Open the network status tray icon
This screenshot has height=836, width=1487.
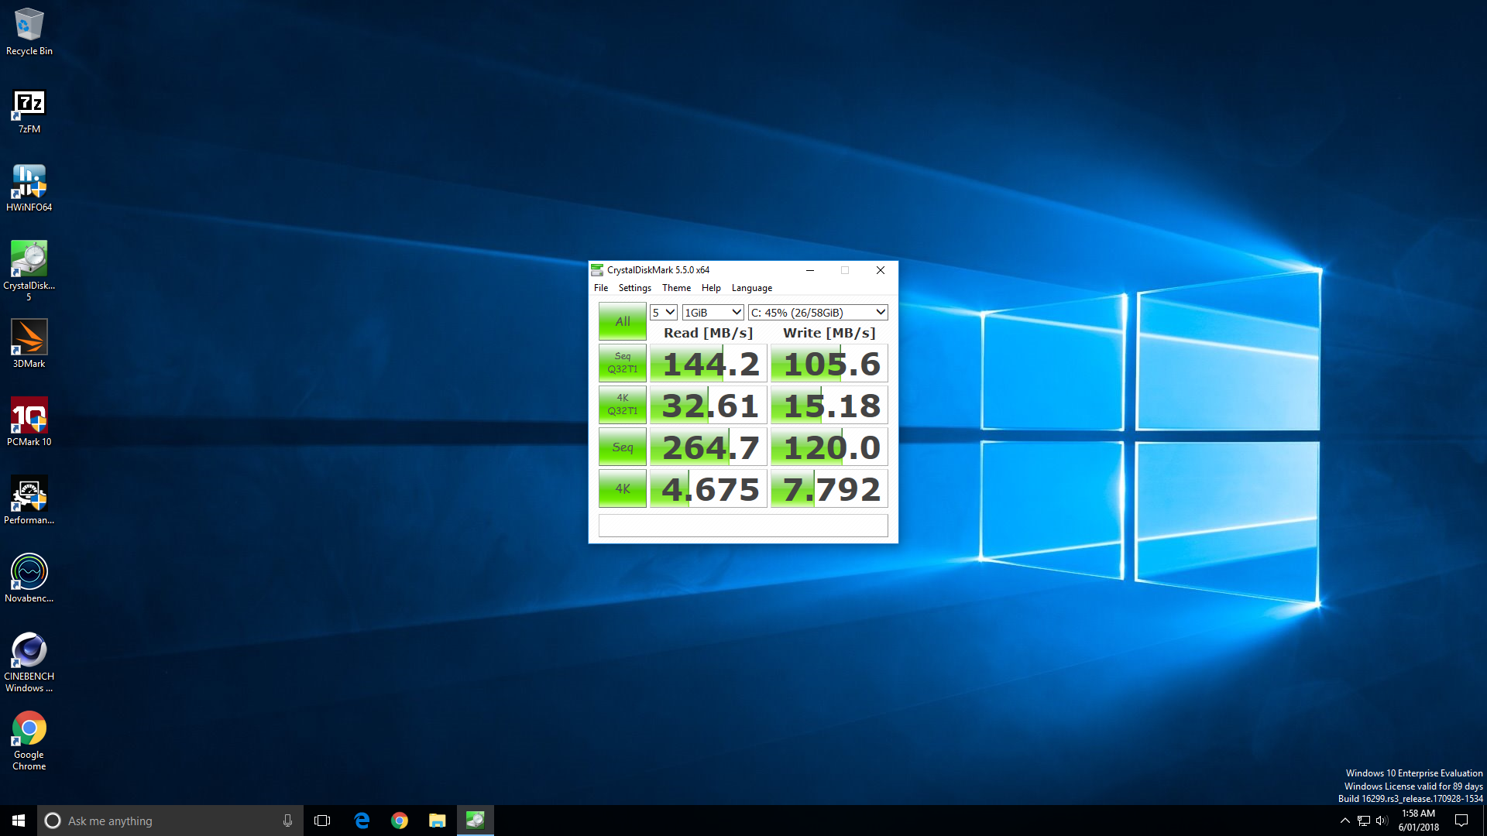coord(1364,821)
